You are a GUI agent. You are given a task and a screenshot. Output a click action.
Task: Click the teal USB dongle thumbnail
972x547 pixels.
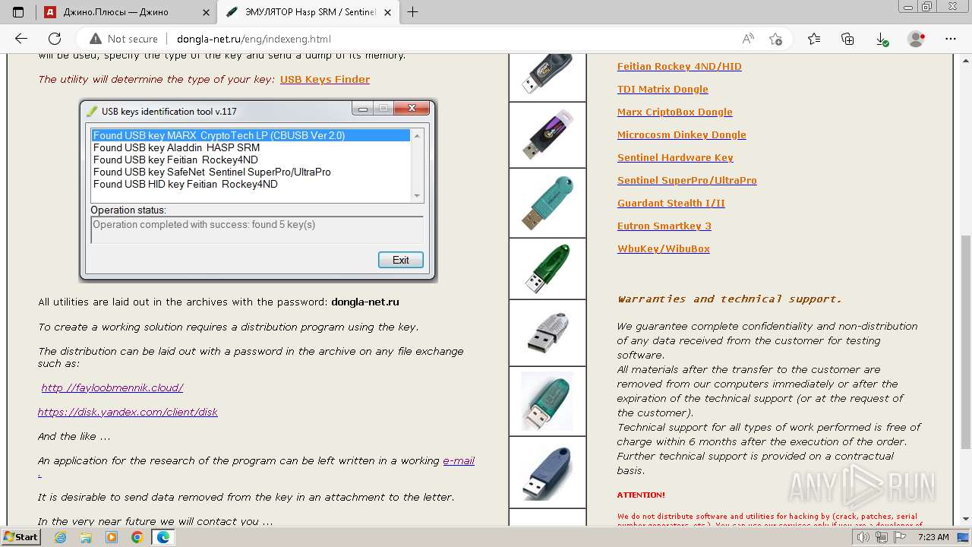point(548,203)
